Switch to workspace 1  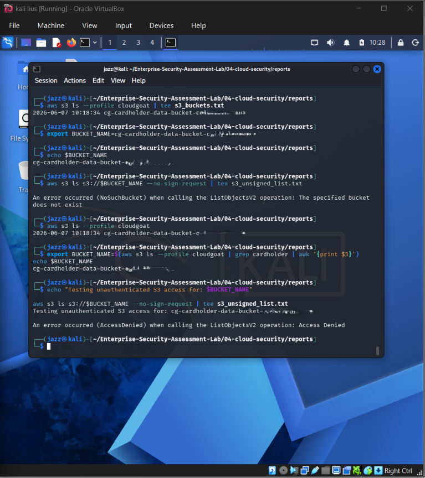[110, 43]
